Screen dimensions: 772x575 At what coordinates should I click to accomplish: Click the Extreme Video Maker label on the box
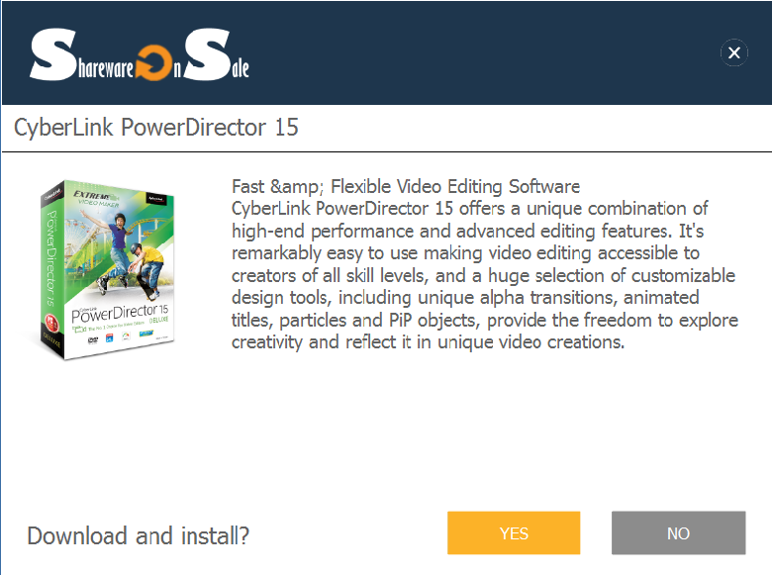click(97, 198)
